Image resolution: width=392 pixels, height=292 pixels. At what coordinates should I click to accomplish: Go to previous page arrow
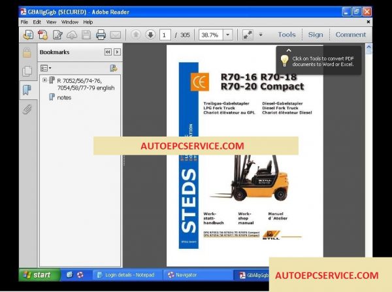[136, 35]
